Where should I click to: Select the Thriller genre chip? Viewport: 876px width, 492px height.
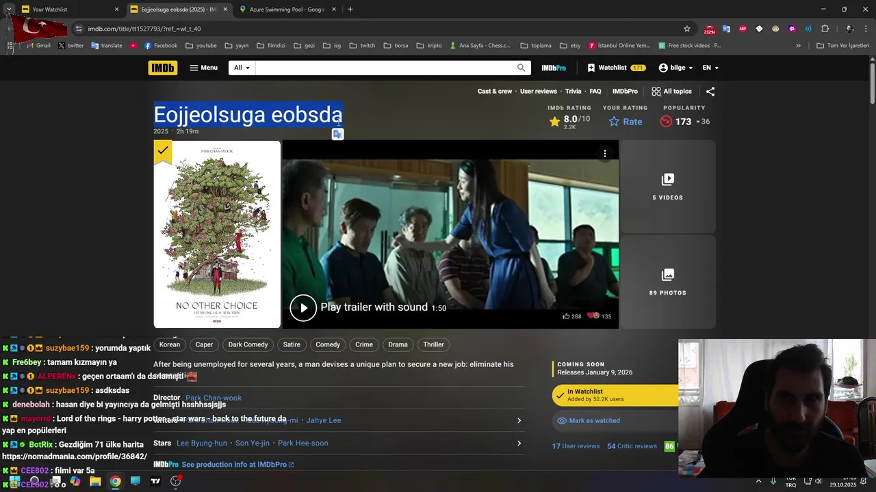click(x=434, y=344)
